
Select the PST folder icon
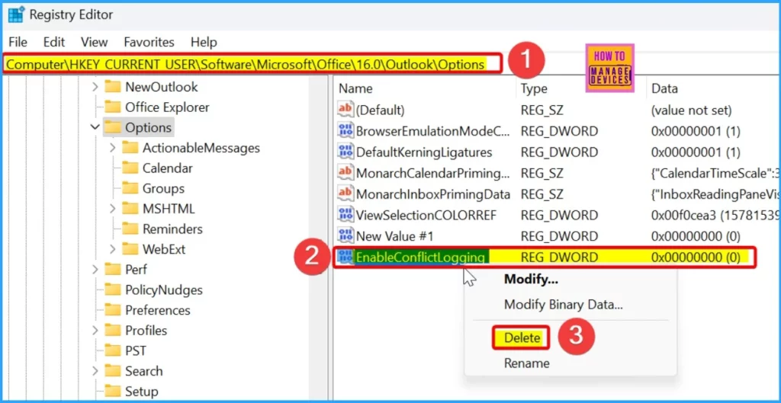pos(113,350)
